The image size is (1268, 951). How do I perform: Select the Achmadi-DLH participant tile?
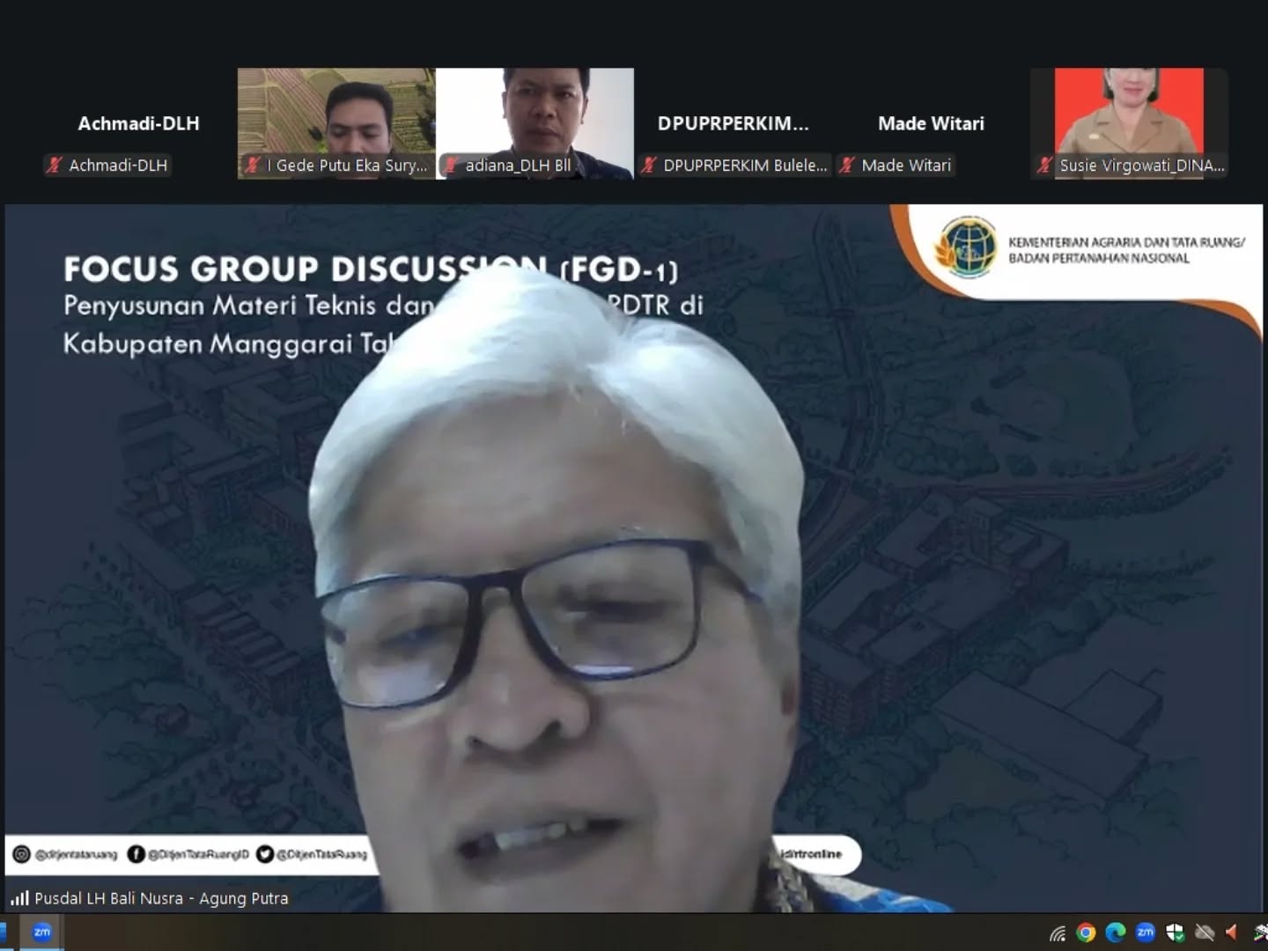tap(138, 123)
